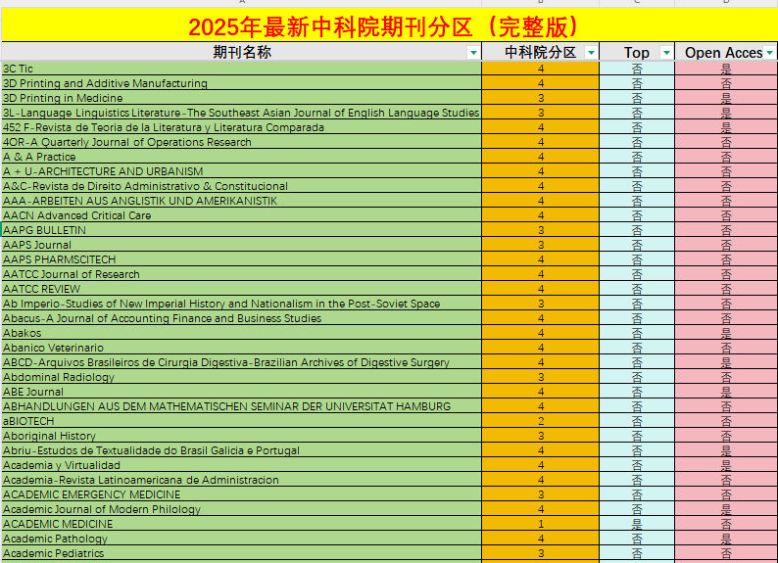Screen dimensions: 778x563
Task: Select the 'Aboriginal History' cell
Action: click(x=242, y=436)
